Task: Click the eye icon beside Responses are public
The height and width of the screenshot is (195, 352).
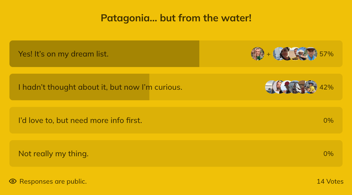Action: [13, 181]
